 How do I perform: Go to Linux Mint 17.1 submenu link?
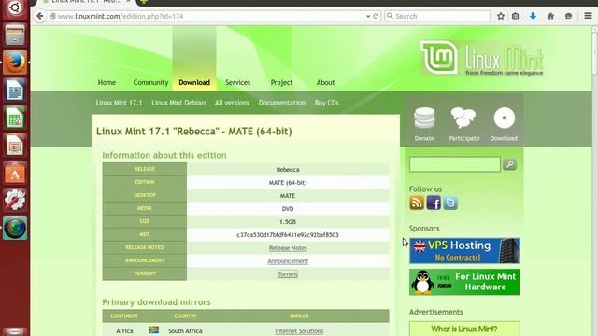pos(119,103)
